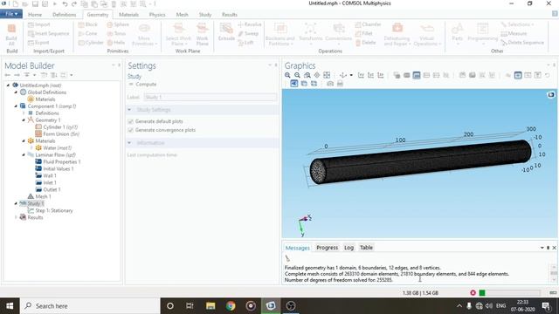This screenshot has width=559, height=314.
Task: Click the ZX view icon
Action: click(381, 75)
